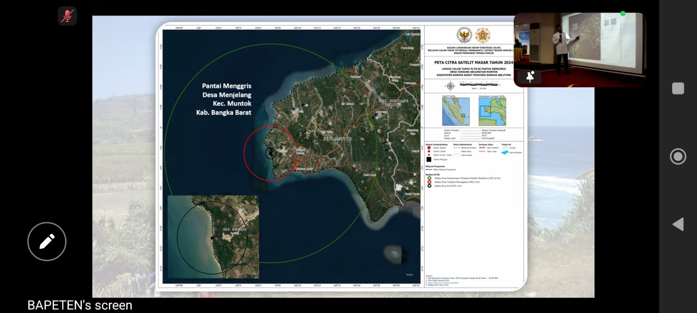Tap the muted microphone icon

coord(67,16)
